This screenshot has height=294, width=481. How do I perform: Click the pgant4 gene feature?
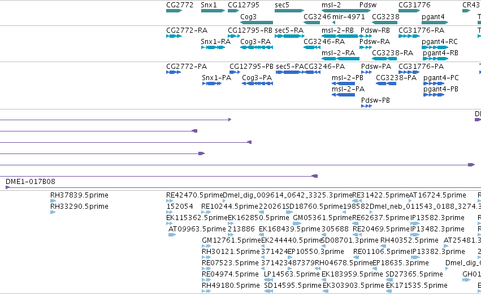[435, 23]
